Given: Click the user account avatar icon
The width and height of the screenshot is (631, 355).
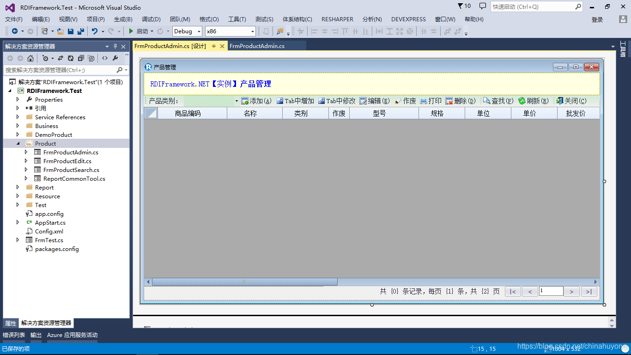Looking at the screenshot, I should (623, 19).
